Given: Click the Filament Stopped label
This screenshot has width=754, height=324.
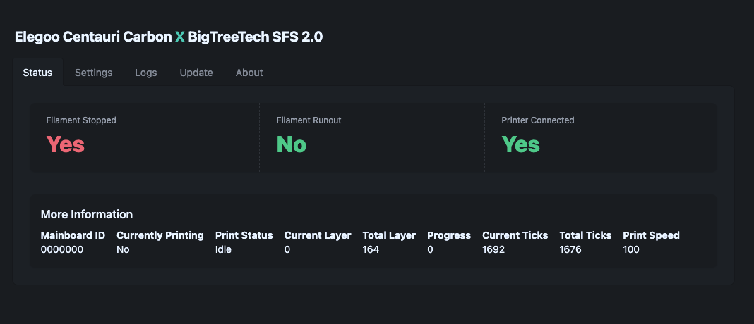Looking at the screenshot, I should [x=81, y=120].
